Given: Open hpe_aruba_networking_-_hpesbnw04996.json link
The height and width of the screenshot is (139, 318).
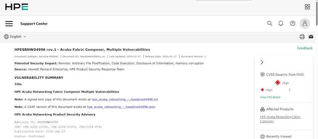Looking at the screenshot, I should 121,107.
